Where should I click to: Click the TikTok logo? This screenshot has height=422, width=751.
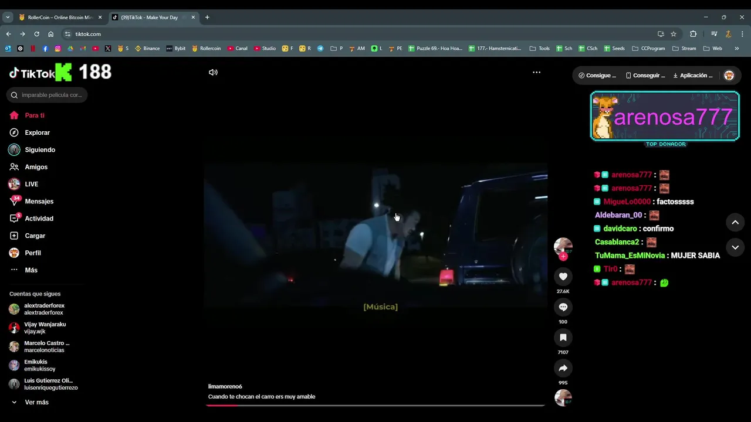(x=32, y=73)
